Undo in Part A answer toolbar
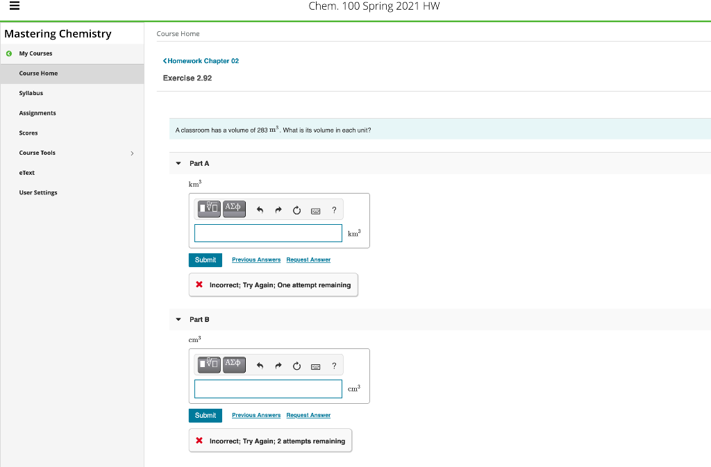The height and width of the screenshot is (467, 711). click(260, 210)
